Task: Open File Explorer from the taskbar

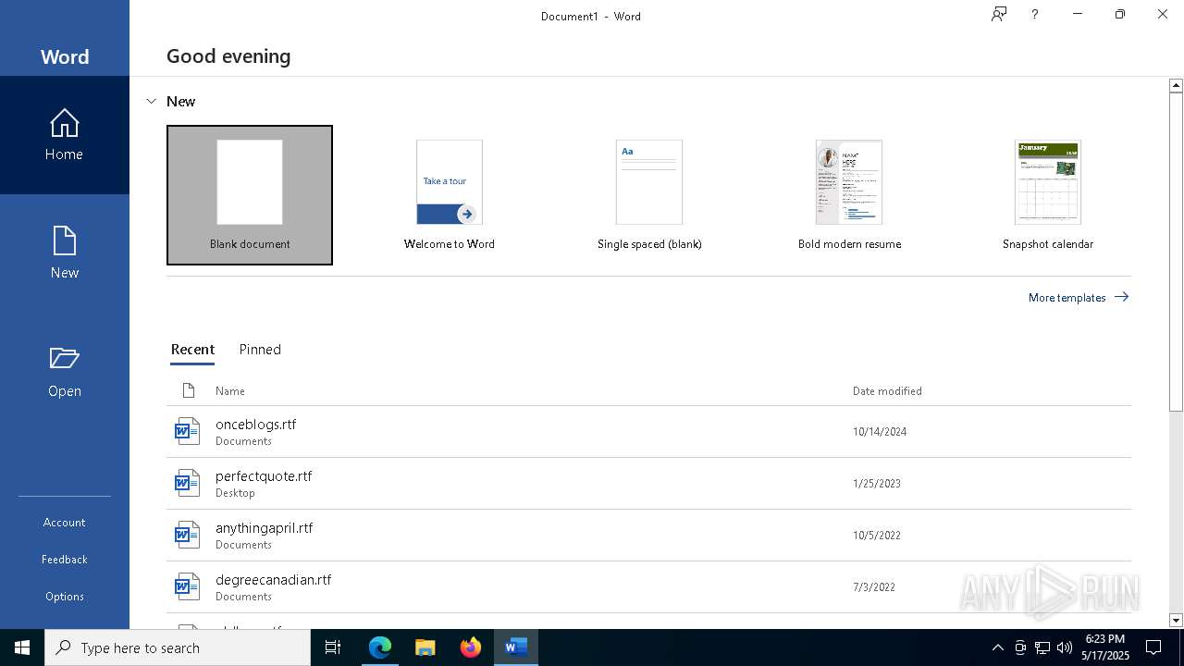Action: click(x=425, y=647)
